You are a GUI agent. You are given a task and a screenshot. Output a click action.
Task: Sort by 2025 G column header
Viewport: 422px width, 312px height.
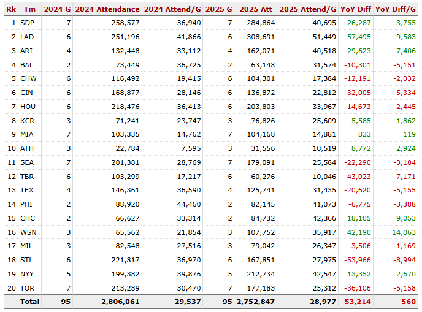click(x=218, y=10)
